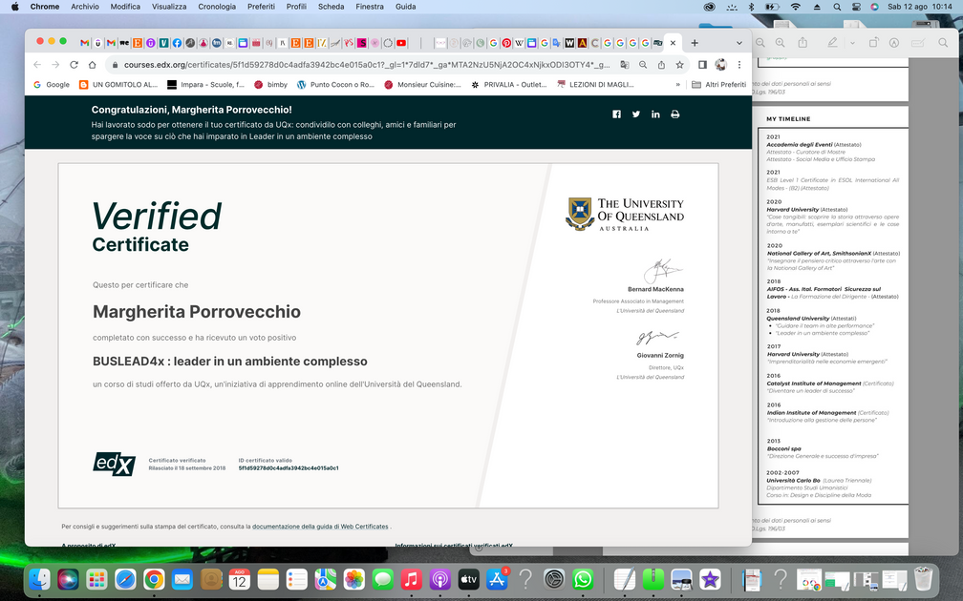Open Visualizza menu
Screen dimensions: 963x601
tap(169, 7)
